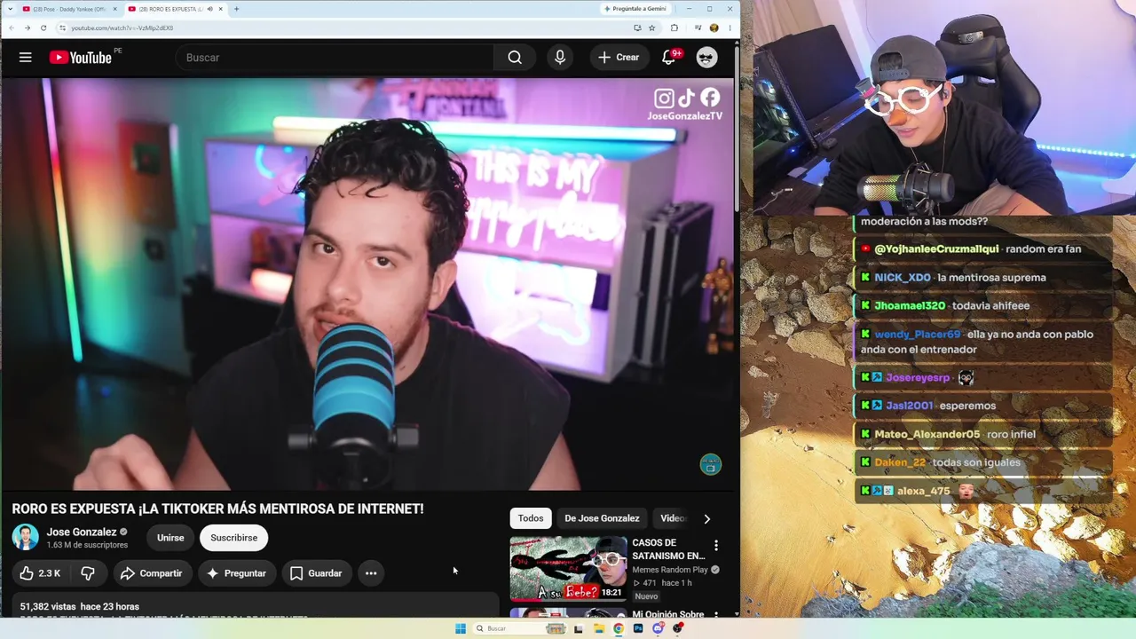Click install app icon in address bar
Viewport: 1136px width, 639px height.
pos(637,28)
